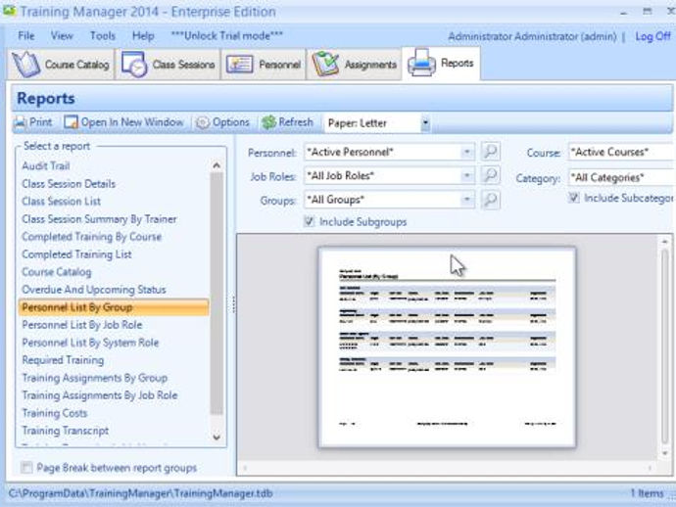Open the Paper size dropdown arrow
The width and height of the screenshot is (676, 507).
(425, 123)
